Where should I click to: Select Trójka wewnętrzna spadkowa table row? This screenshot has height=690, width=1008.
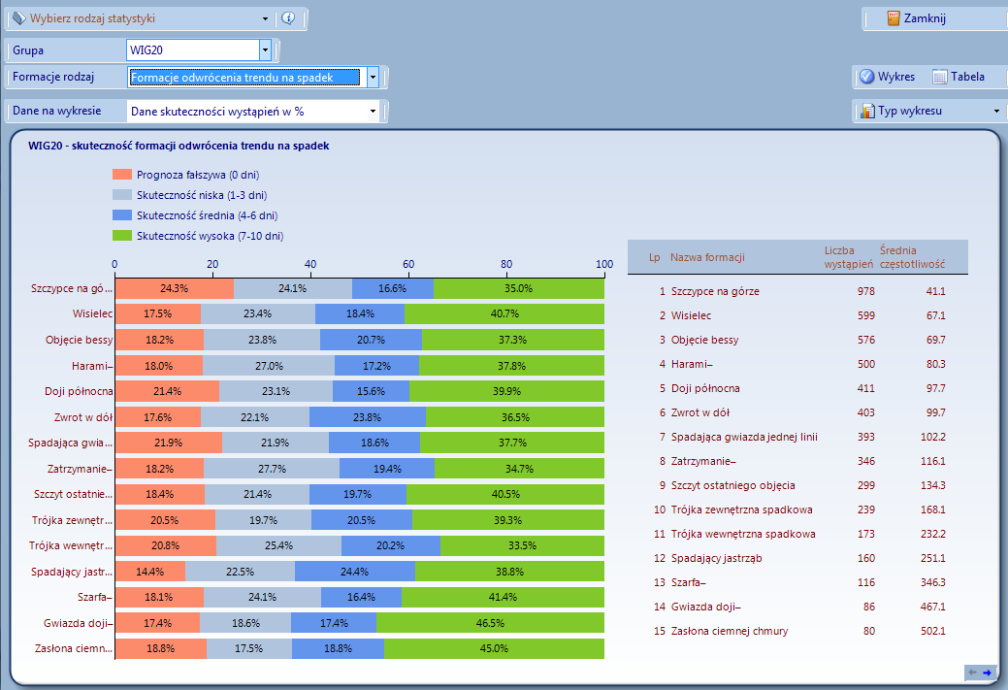(797, 535)
